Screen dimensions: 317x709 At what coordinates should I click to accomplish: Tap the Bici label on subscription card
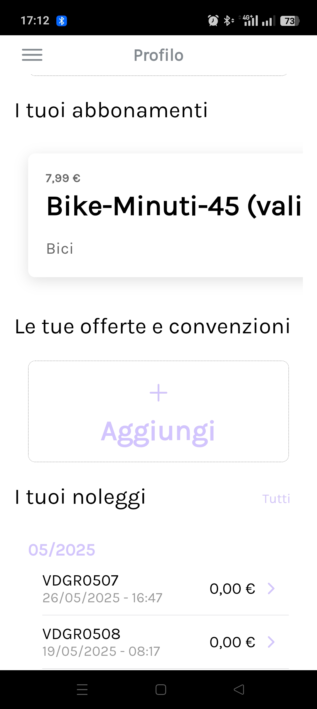coord(60,249)
